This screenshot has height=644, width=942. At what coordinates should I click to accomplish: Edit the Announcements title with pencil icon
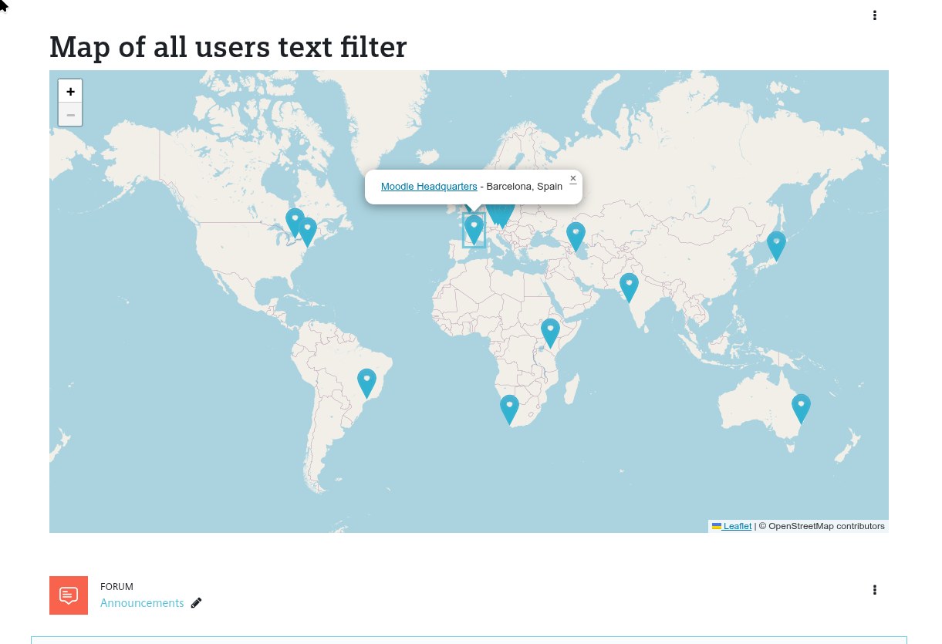pyautogui.click(x=196, y=603)
